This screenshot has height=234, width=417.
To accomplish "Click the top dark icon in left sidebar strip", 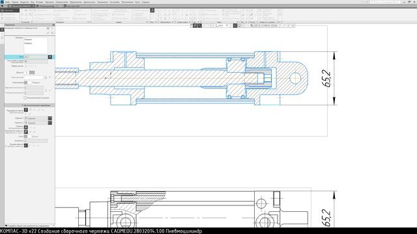I will tap(2, 29).
